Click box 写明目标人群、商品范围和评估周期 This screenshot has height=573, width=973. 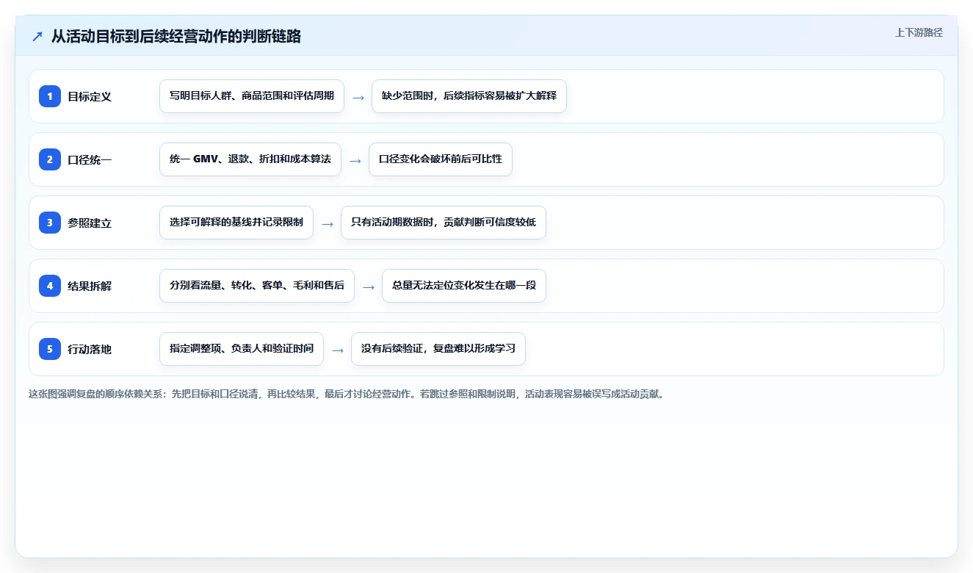[x=252, y=96]
